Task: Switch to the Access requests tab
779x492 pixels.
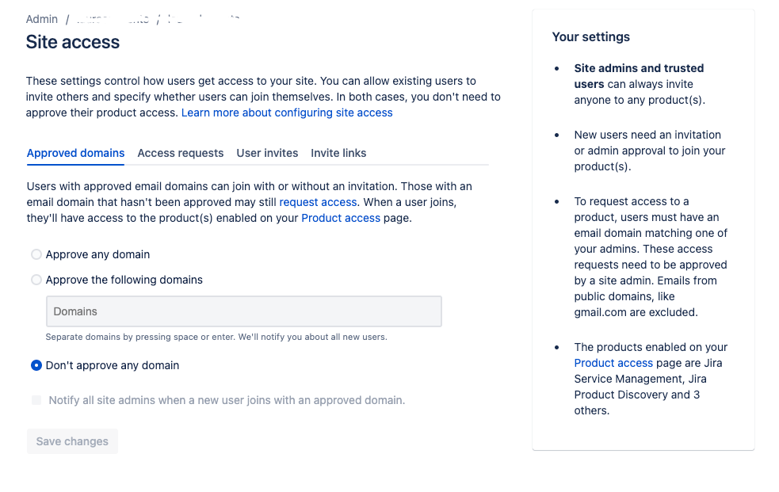Action: 180,153
